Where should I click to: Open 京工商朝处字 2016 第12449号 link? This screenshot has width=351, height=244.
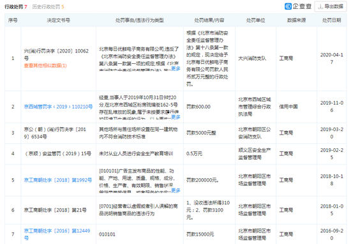coord(57,234)
